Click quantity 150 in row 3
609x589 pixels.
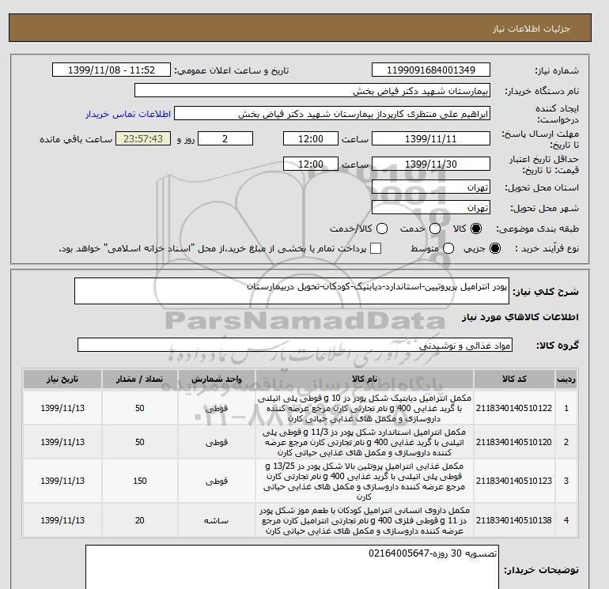(140, 481)
